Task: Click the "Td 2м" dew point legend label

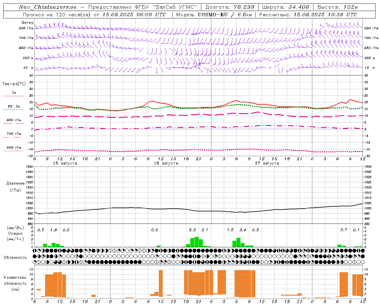Action: [x=14, y=106]
